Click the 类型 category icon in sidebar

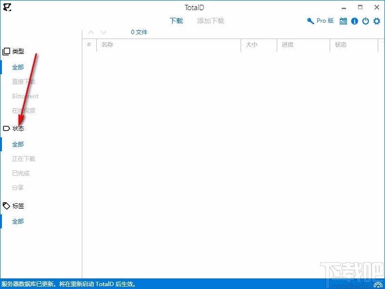pos(6,51)
